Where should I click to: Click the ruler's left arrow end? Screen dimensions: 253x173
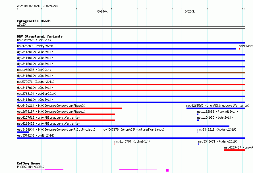18,9
